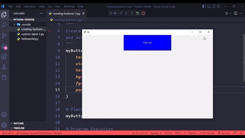This screenshot has width=245, height=138.
Task: Open creating-buttons file in explorer
Action: tap(28, 29)
